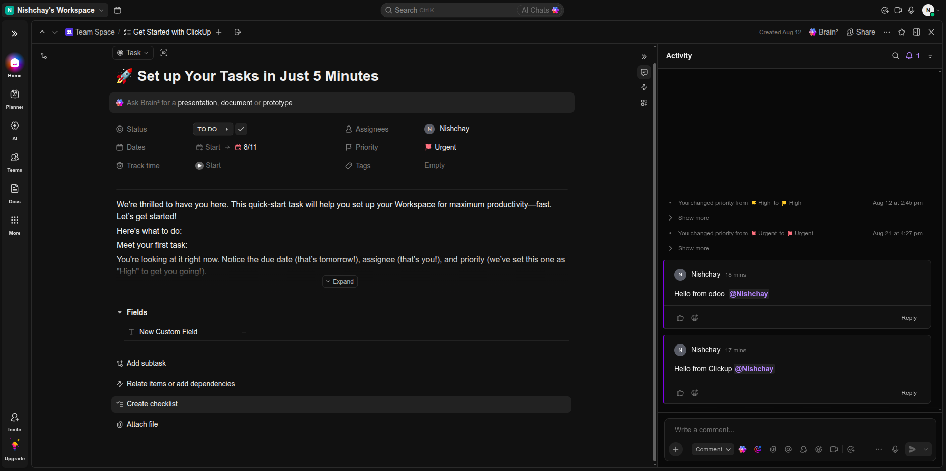
Task: Collapse the Fields section
Action: [120, 312]
